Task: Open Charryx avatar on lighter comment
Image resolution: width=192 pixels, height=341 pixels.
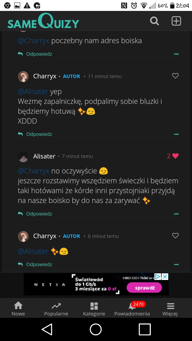Action: 23,76
